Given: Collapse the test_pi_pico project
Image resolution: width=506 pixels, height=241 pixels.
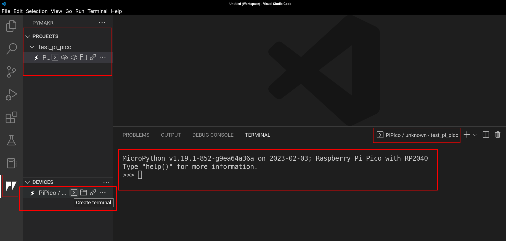Looking at the screenshot, I should (x=32, y=47).
